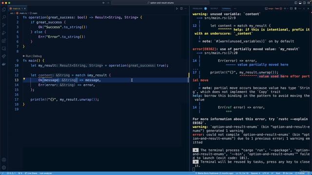
Task: Click the Rust language mode status item
Action: tap(278, 173)
